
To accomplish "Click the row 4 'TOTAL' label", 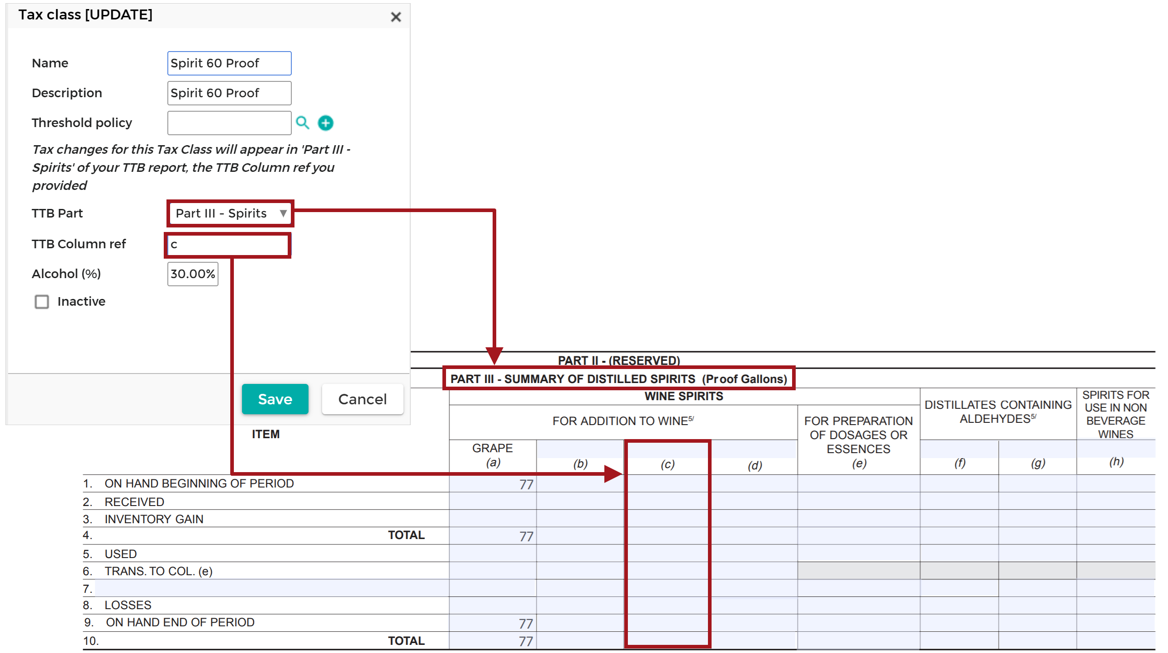I will [406, 535].
